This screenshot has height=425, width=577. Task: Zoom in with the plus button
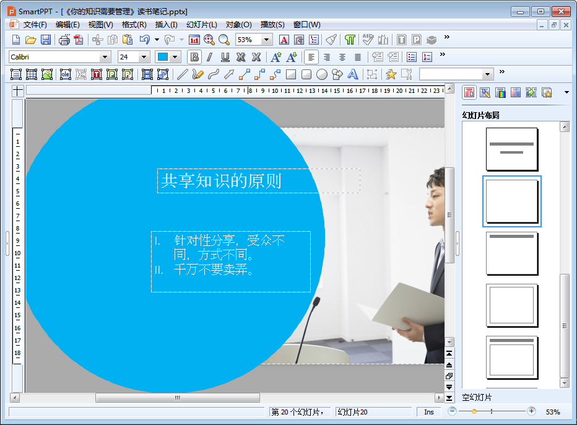click(531, 411)
